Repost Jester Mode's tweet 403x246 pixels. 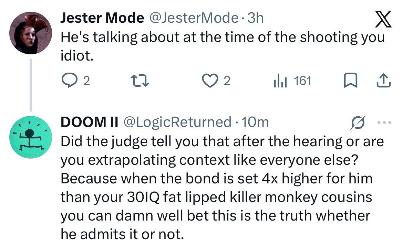pos(140,81)
